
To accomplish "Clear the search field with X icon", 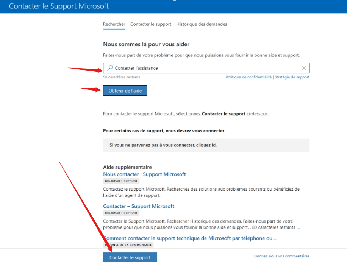I will pyautogui.click(x=304, y=68).
